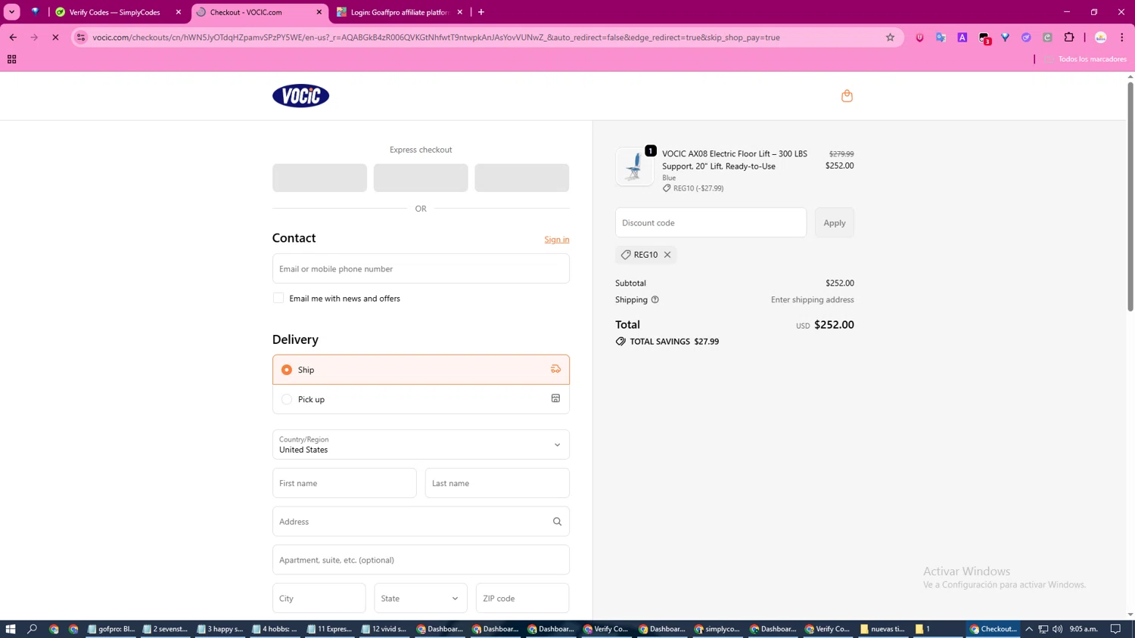Open the shopping bag cart icon
Screen dimensions: 1135x638
[x=847, y=96]
